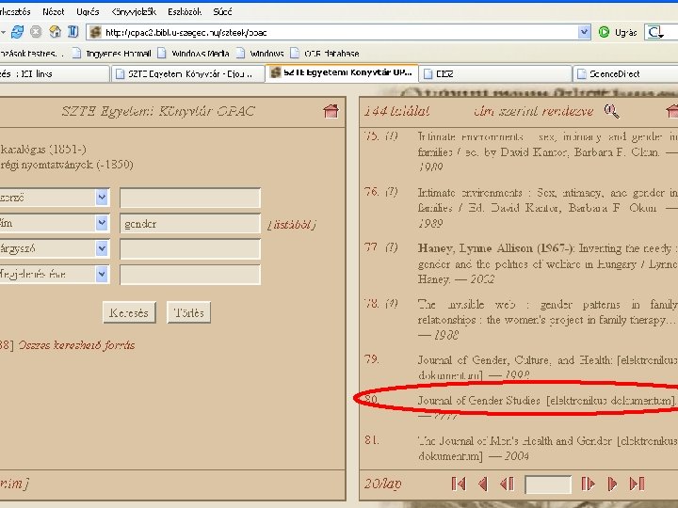Expand the address bar URL dropdown
The height and width of the screenshot is (508, 678).
tap(584, 32)
